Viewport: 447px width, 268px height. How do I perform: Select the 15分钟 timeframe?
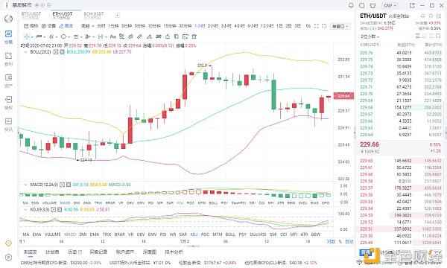(x=170, y=26)
